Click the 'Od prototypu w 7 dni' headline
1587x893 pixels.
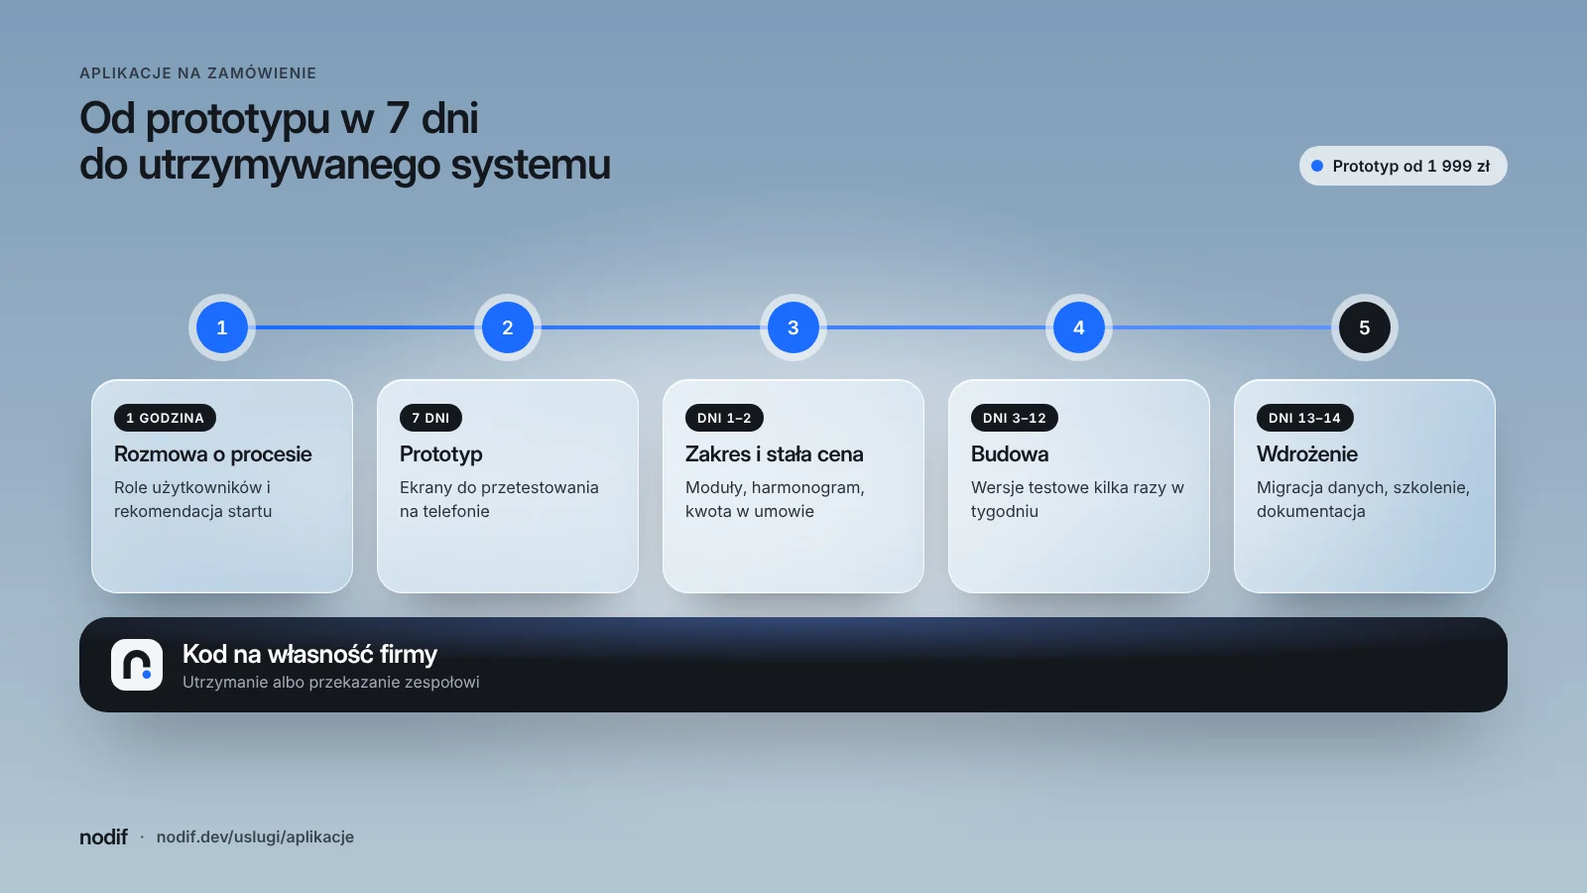(x=279, y=119)
